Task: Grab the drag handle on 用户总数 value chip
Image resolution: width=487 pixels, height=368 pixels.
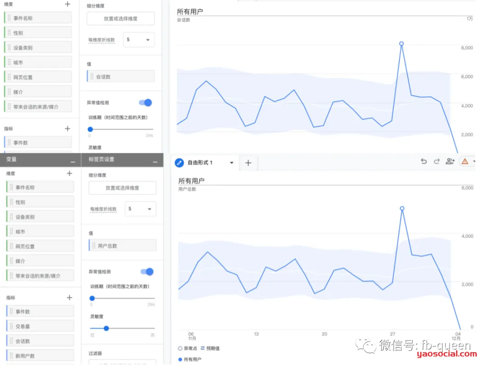Action: (94, 246)
